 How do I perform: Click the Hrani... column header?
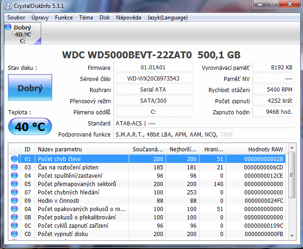pyautogui.click(x=213, y=149)
